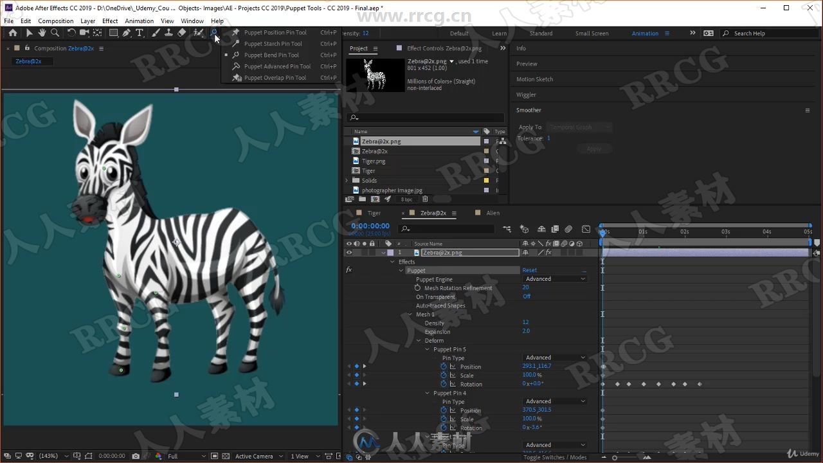Click the Home icon in toolbar
The width and height of the screenshot is (823, 463).
click(x=13, y=33)
